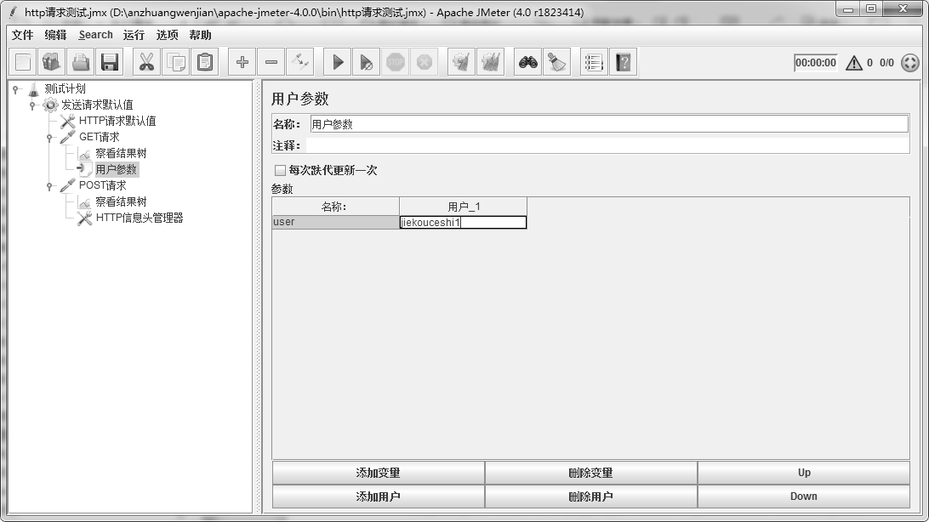Select 察看结果树 under GET请求
The image size is (929, 522).
click(x=121, y=153)
